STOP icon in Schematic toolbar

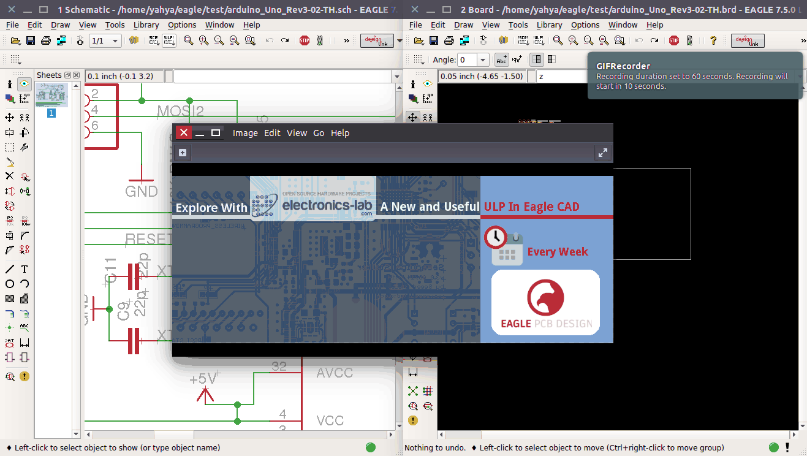(305, 40)
